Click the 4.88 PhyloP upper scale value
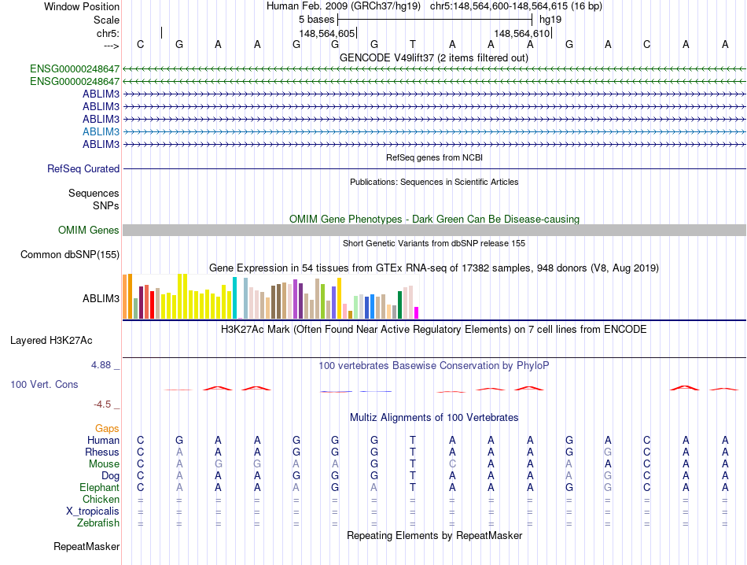This screenshot has height=565, width=747. coord(101,365)
